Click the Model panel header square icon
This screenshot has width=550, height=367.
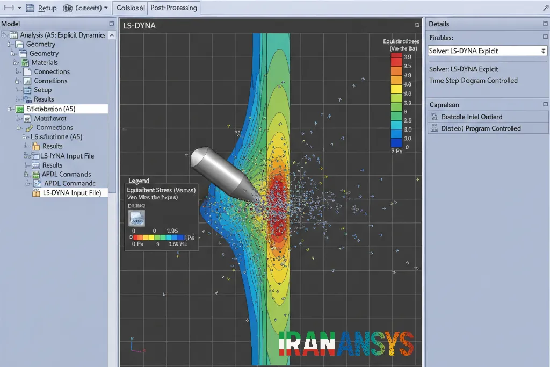point(112,24)
